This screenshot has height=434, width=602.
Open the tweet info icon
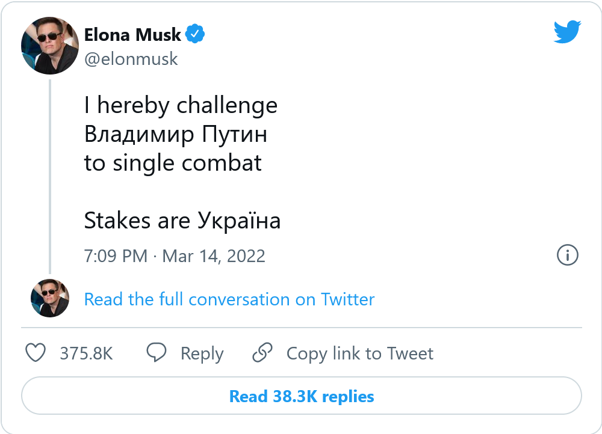[567, 255]
